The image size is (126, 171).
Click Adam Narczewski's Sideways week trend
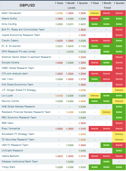95,13
